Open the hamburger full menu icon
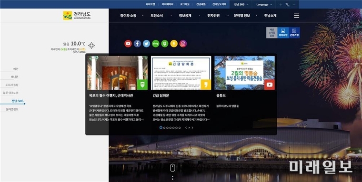The width and height of the screenshot is (362, 182). coord(296,16)
